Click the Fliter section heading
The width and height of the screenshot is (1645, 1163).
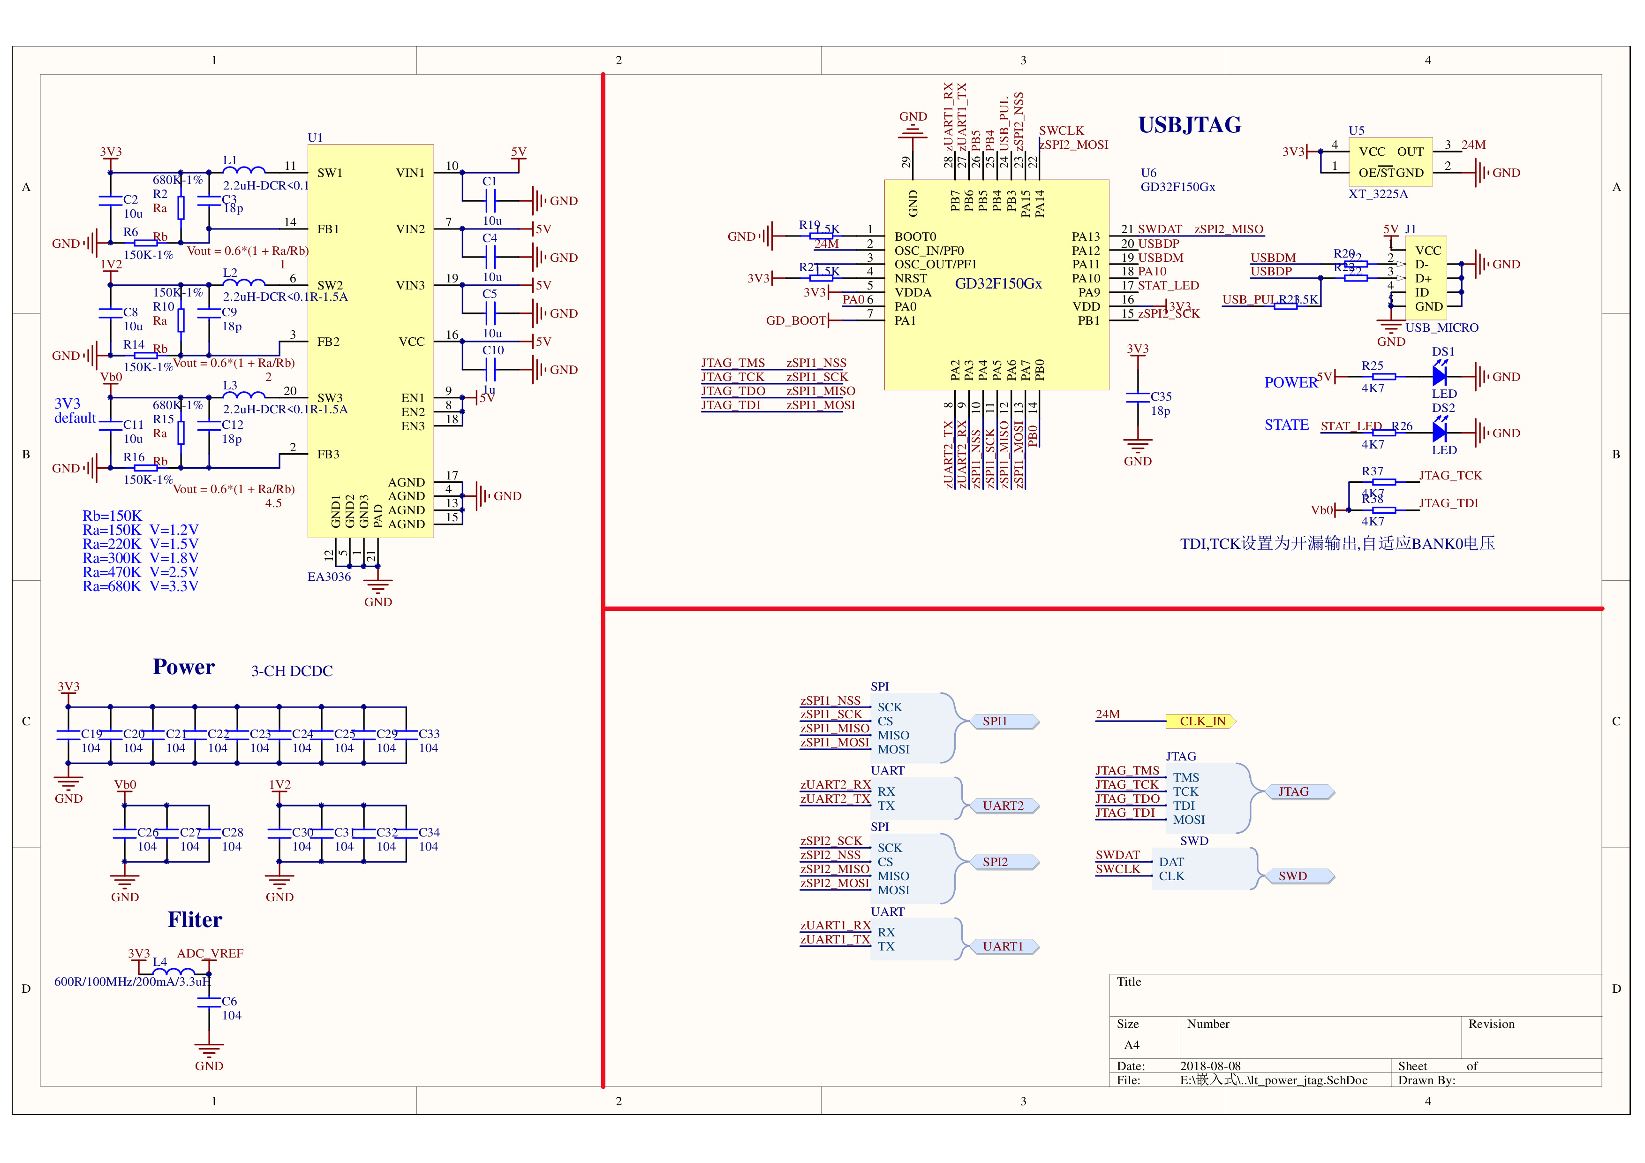[x=194, y=920]
